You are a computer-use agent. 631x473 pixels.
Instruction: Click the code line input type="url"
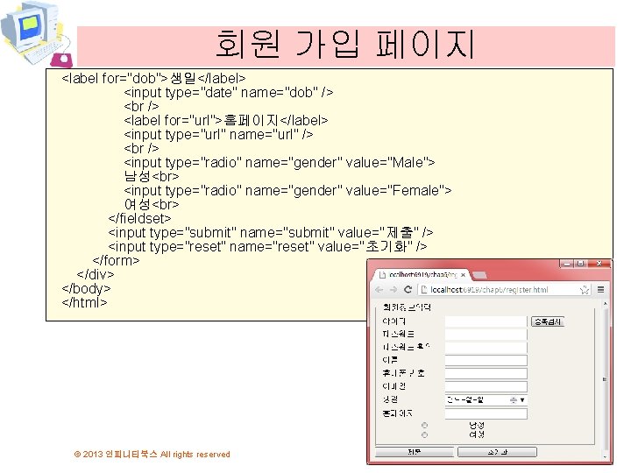[x=218, y=134]
